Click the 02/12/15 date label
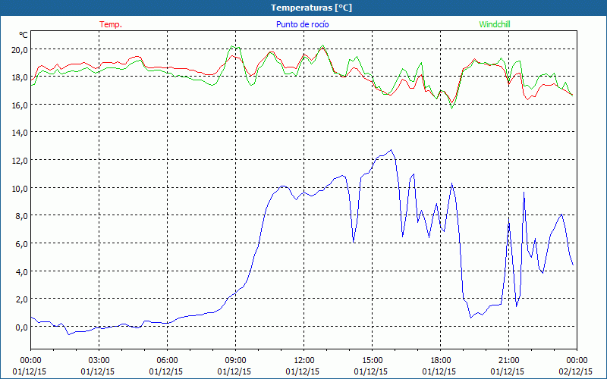This screenshot has width=607, height=379. pyautogui.click(x=576, y=371)
